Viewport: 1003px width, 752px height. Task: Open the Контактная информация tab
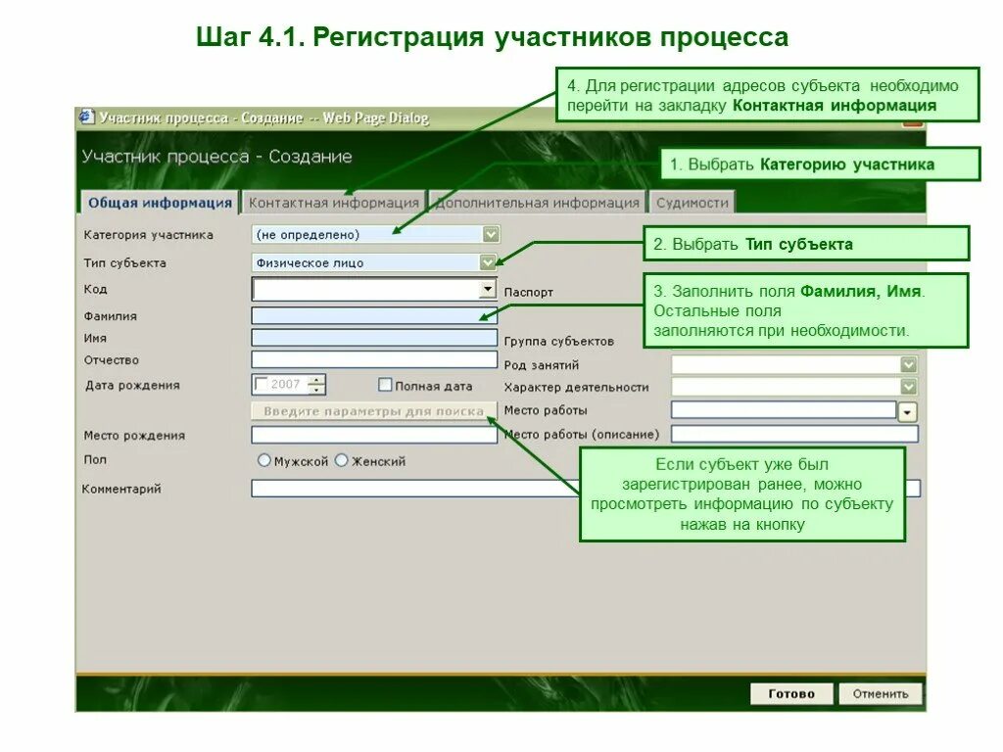[x=334, y=203]
